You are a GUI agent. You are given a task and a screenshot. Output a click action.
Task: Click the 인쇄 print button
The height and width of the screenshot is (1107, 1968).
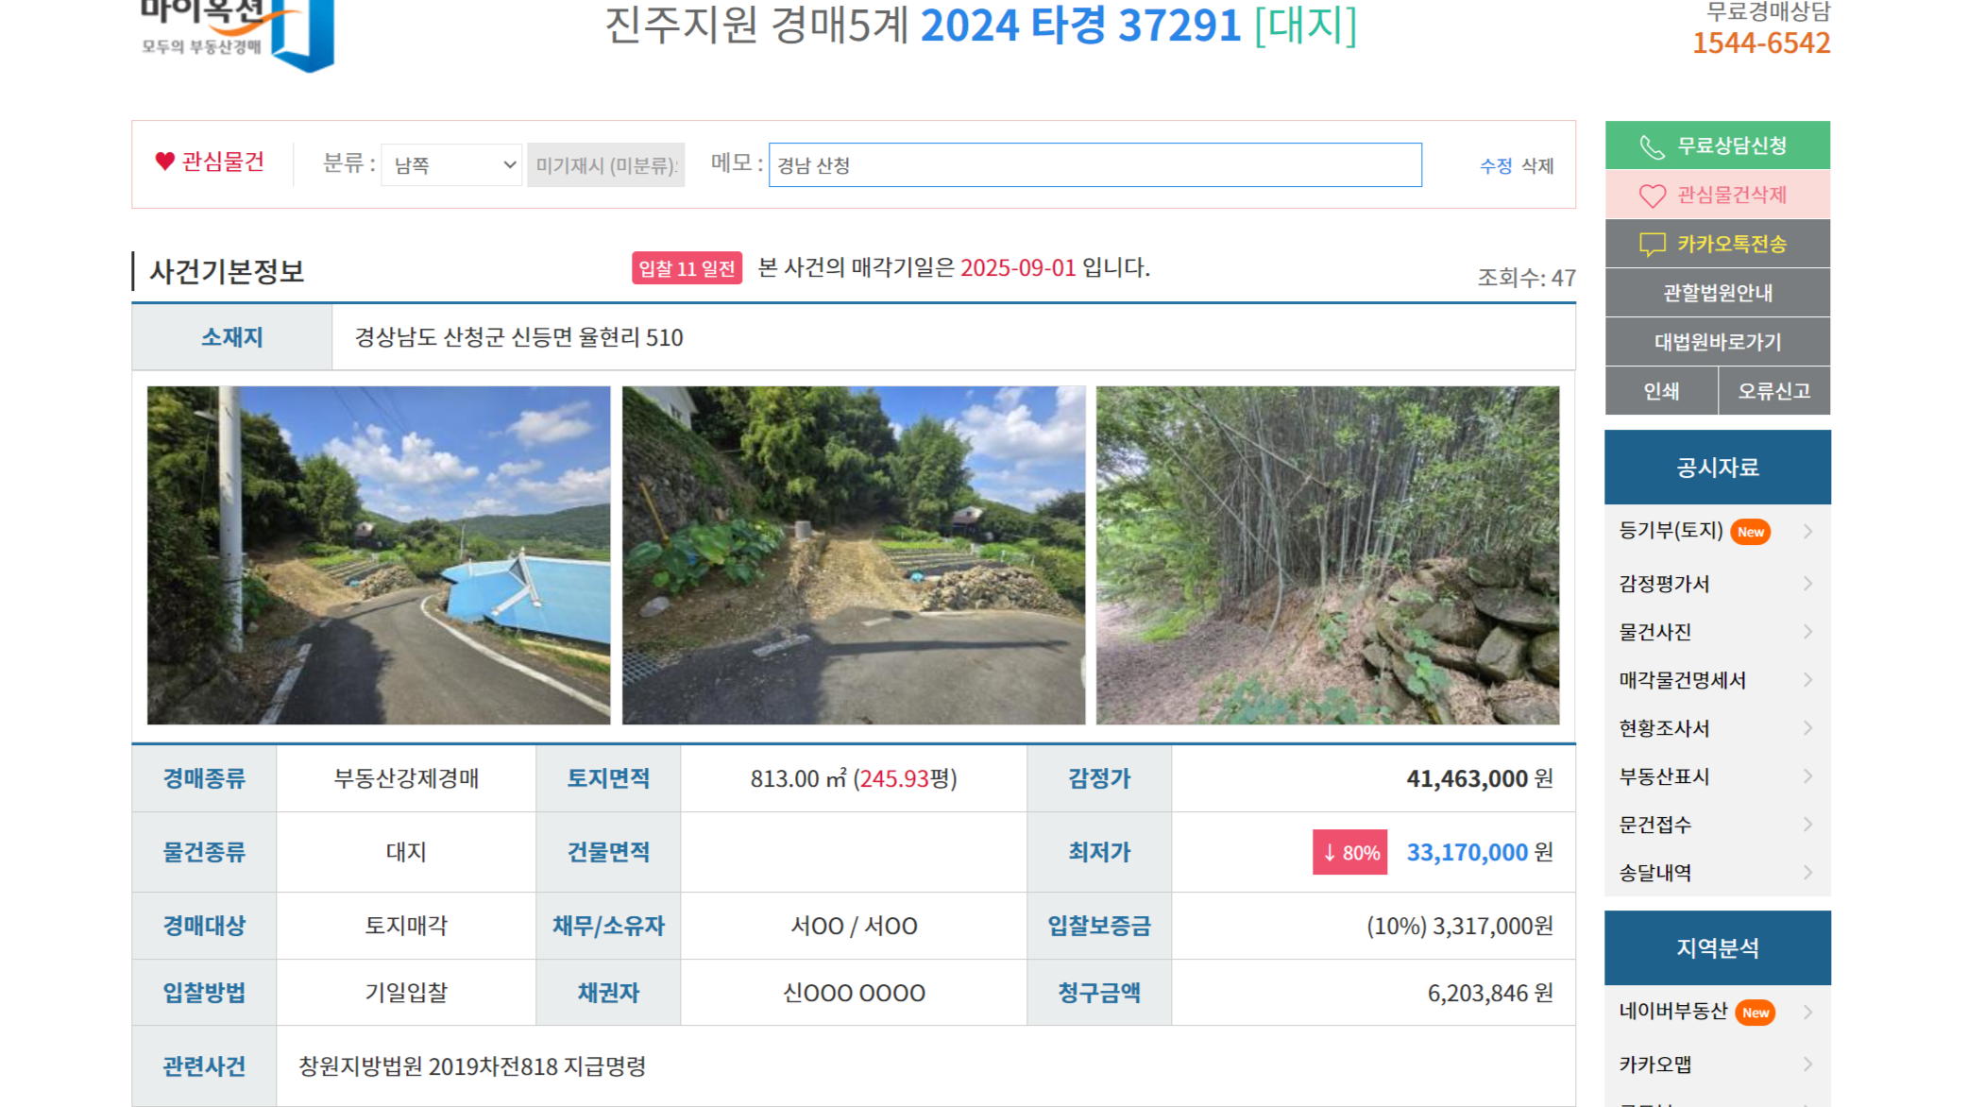1661,391
